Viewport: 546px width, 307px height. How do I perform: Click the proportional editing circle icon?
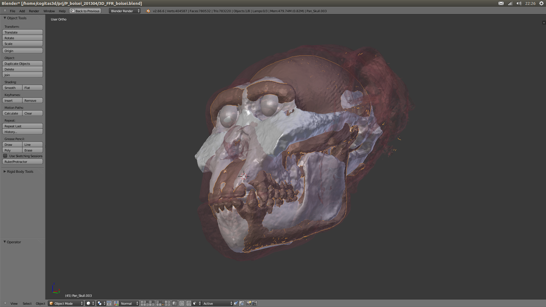182,304
